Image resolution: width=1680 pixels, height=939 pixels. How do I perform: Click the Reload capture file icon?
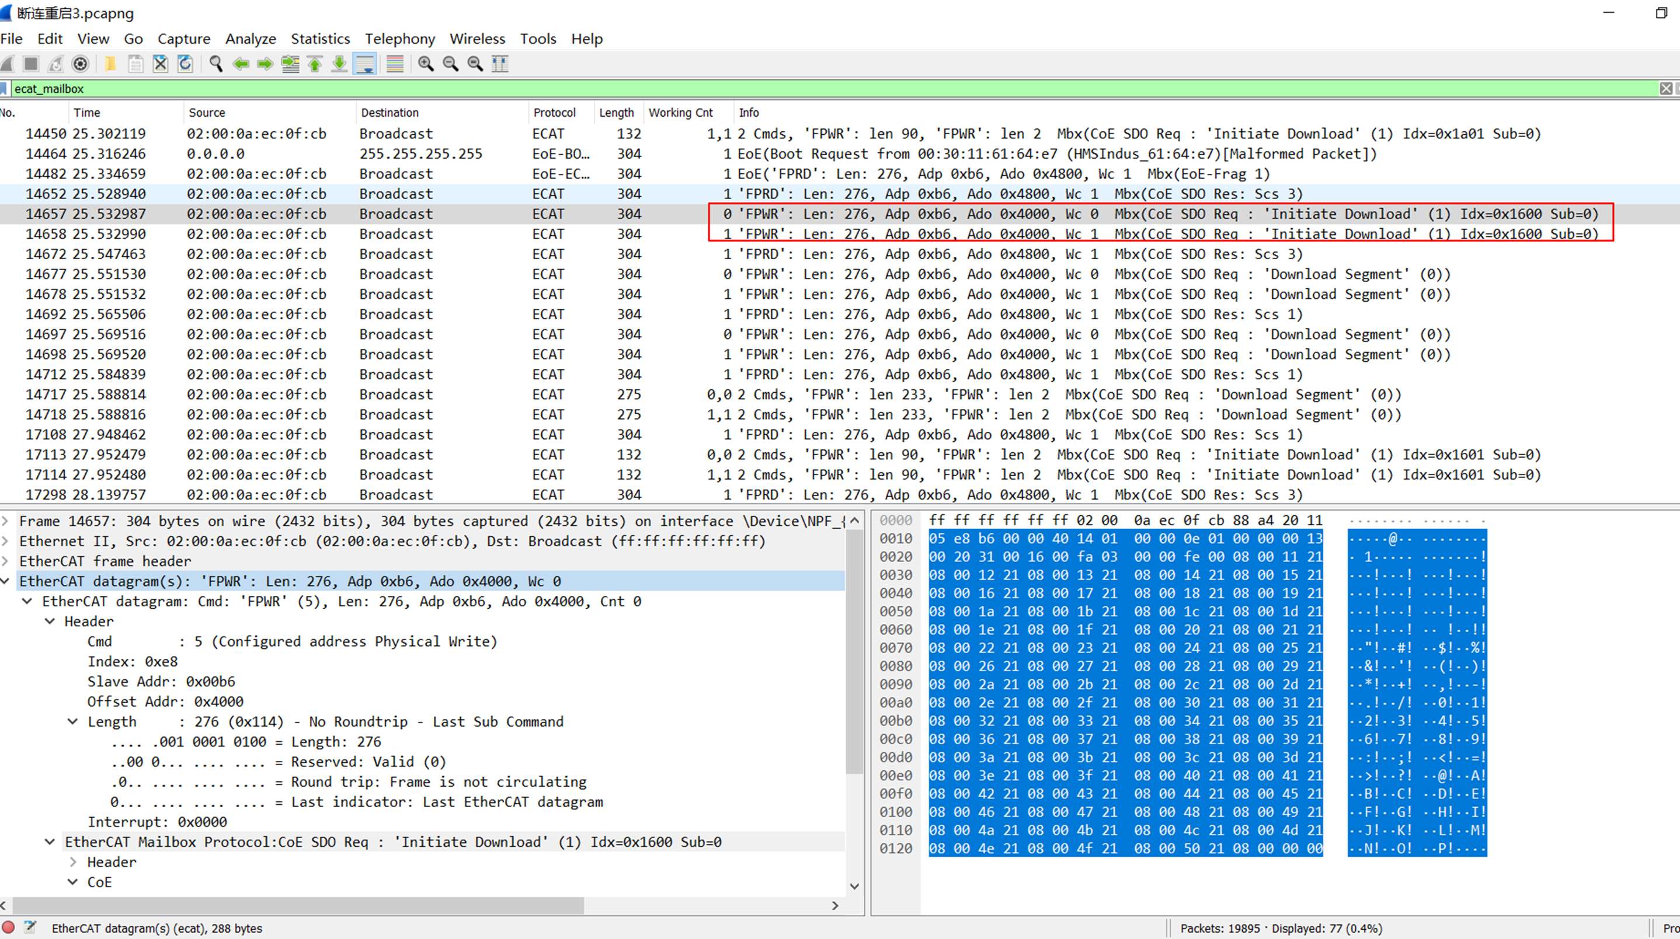pos(185,64)
